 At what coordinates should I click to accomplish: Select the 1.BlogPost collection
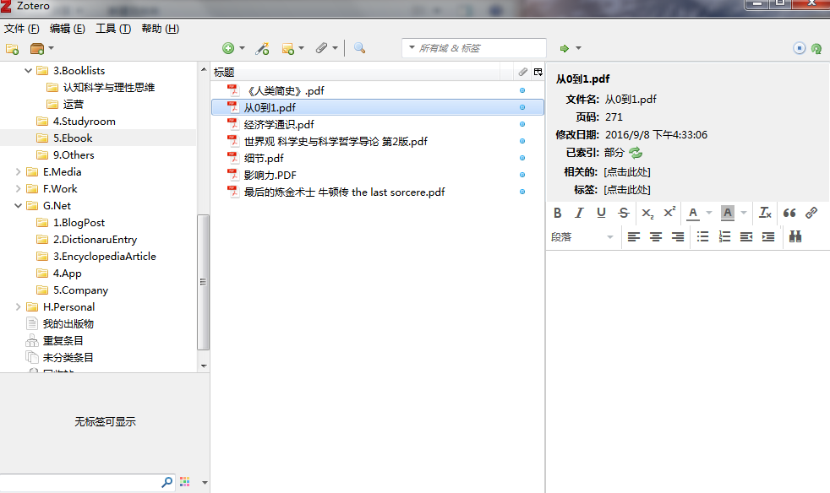tap(79, 223)
